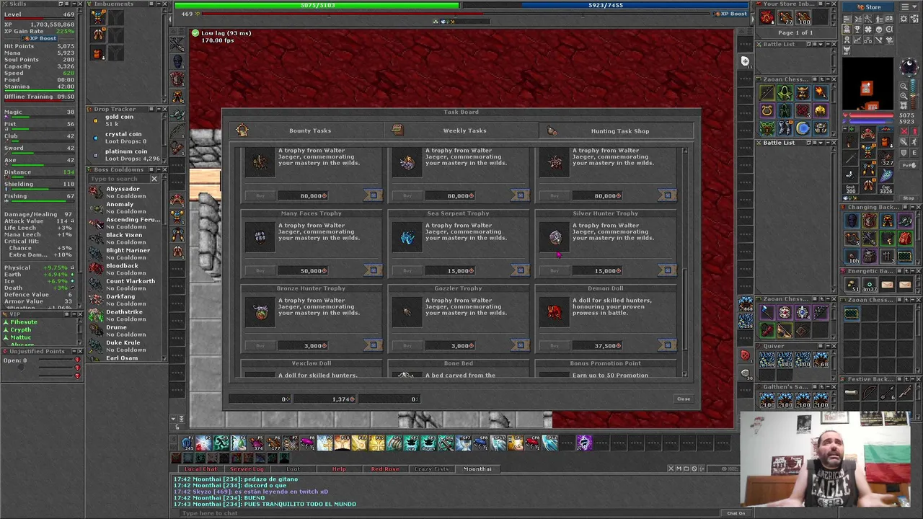Open the main menu hamburger dropdown
923x519 pixels.
908,7
